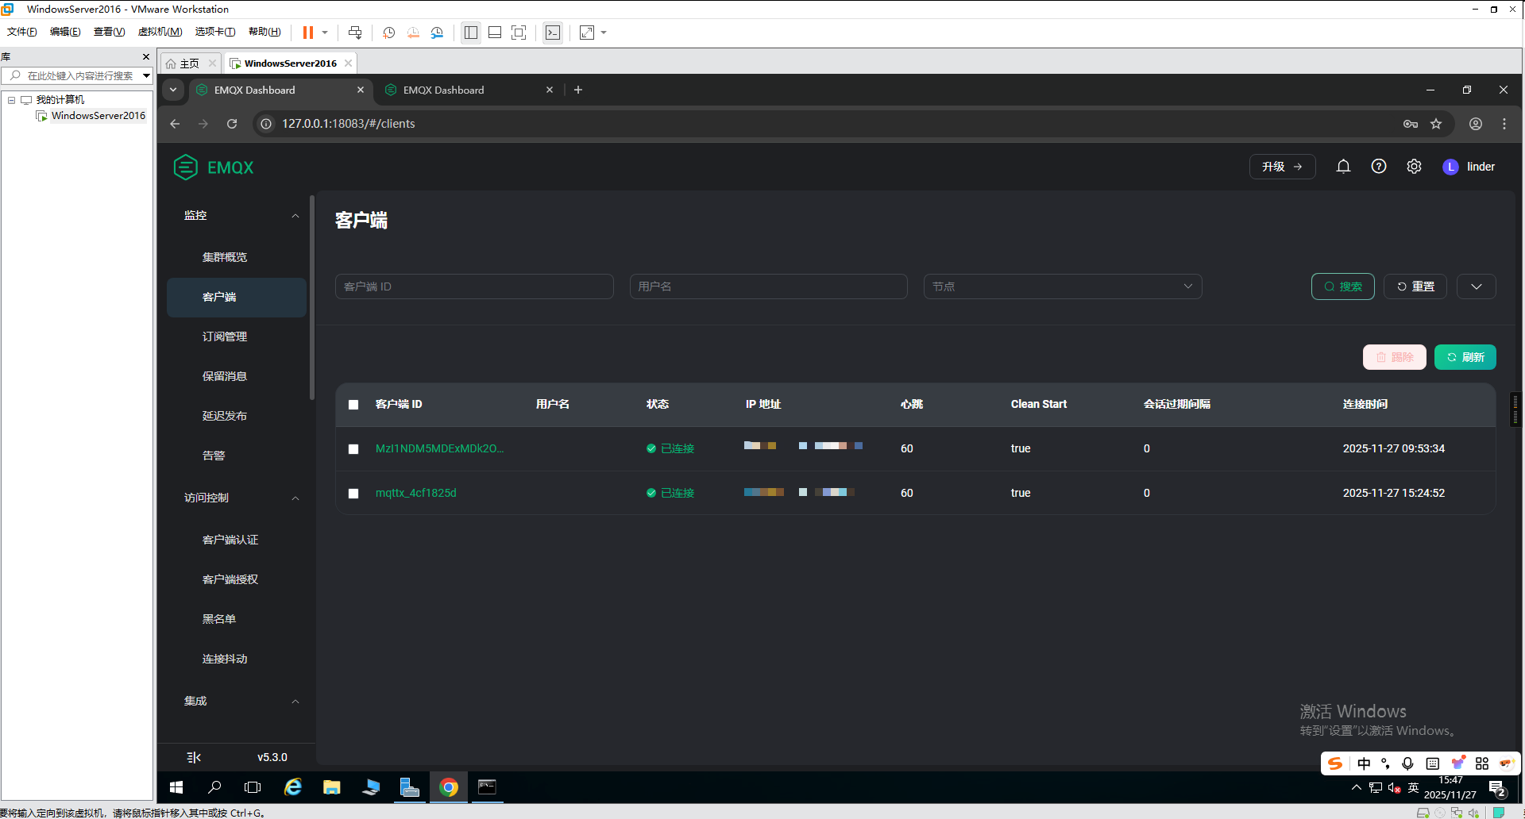Click the 升级 upgrade button
Viewport: 1525px width, 819px height.
point(1282,167)
